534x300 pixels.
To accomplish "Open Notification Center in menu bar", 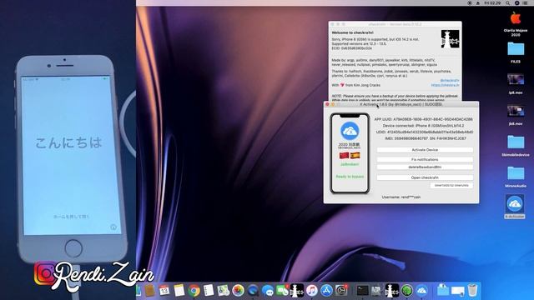I will 525,2.
